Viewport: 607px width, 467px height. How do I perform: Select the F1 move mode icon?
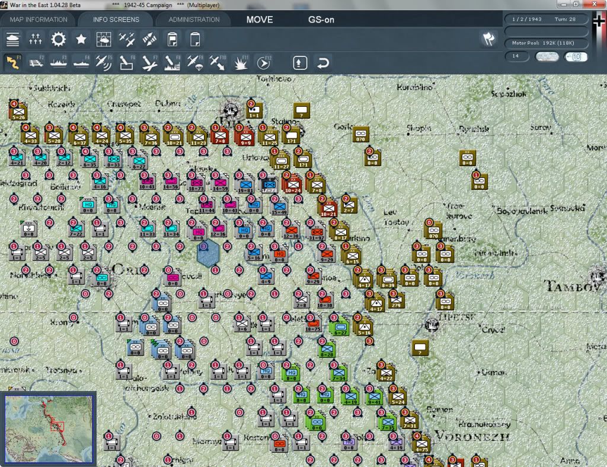tap(13, 62)
